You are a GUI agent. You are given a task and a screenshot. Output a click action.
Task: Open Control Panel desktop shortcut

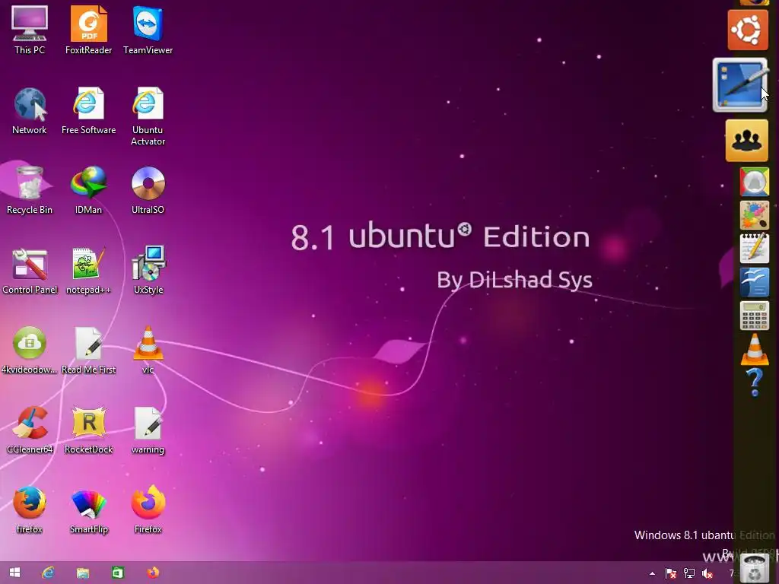click(30, 271)
